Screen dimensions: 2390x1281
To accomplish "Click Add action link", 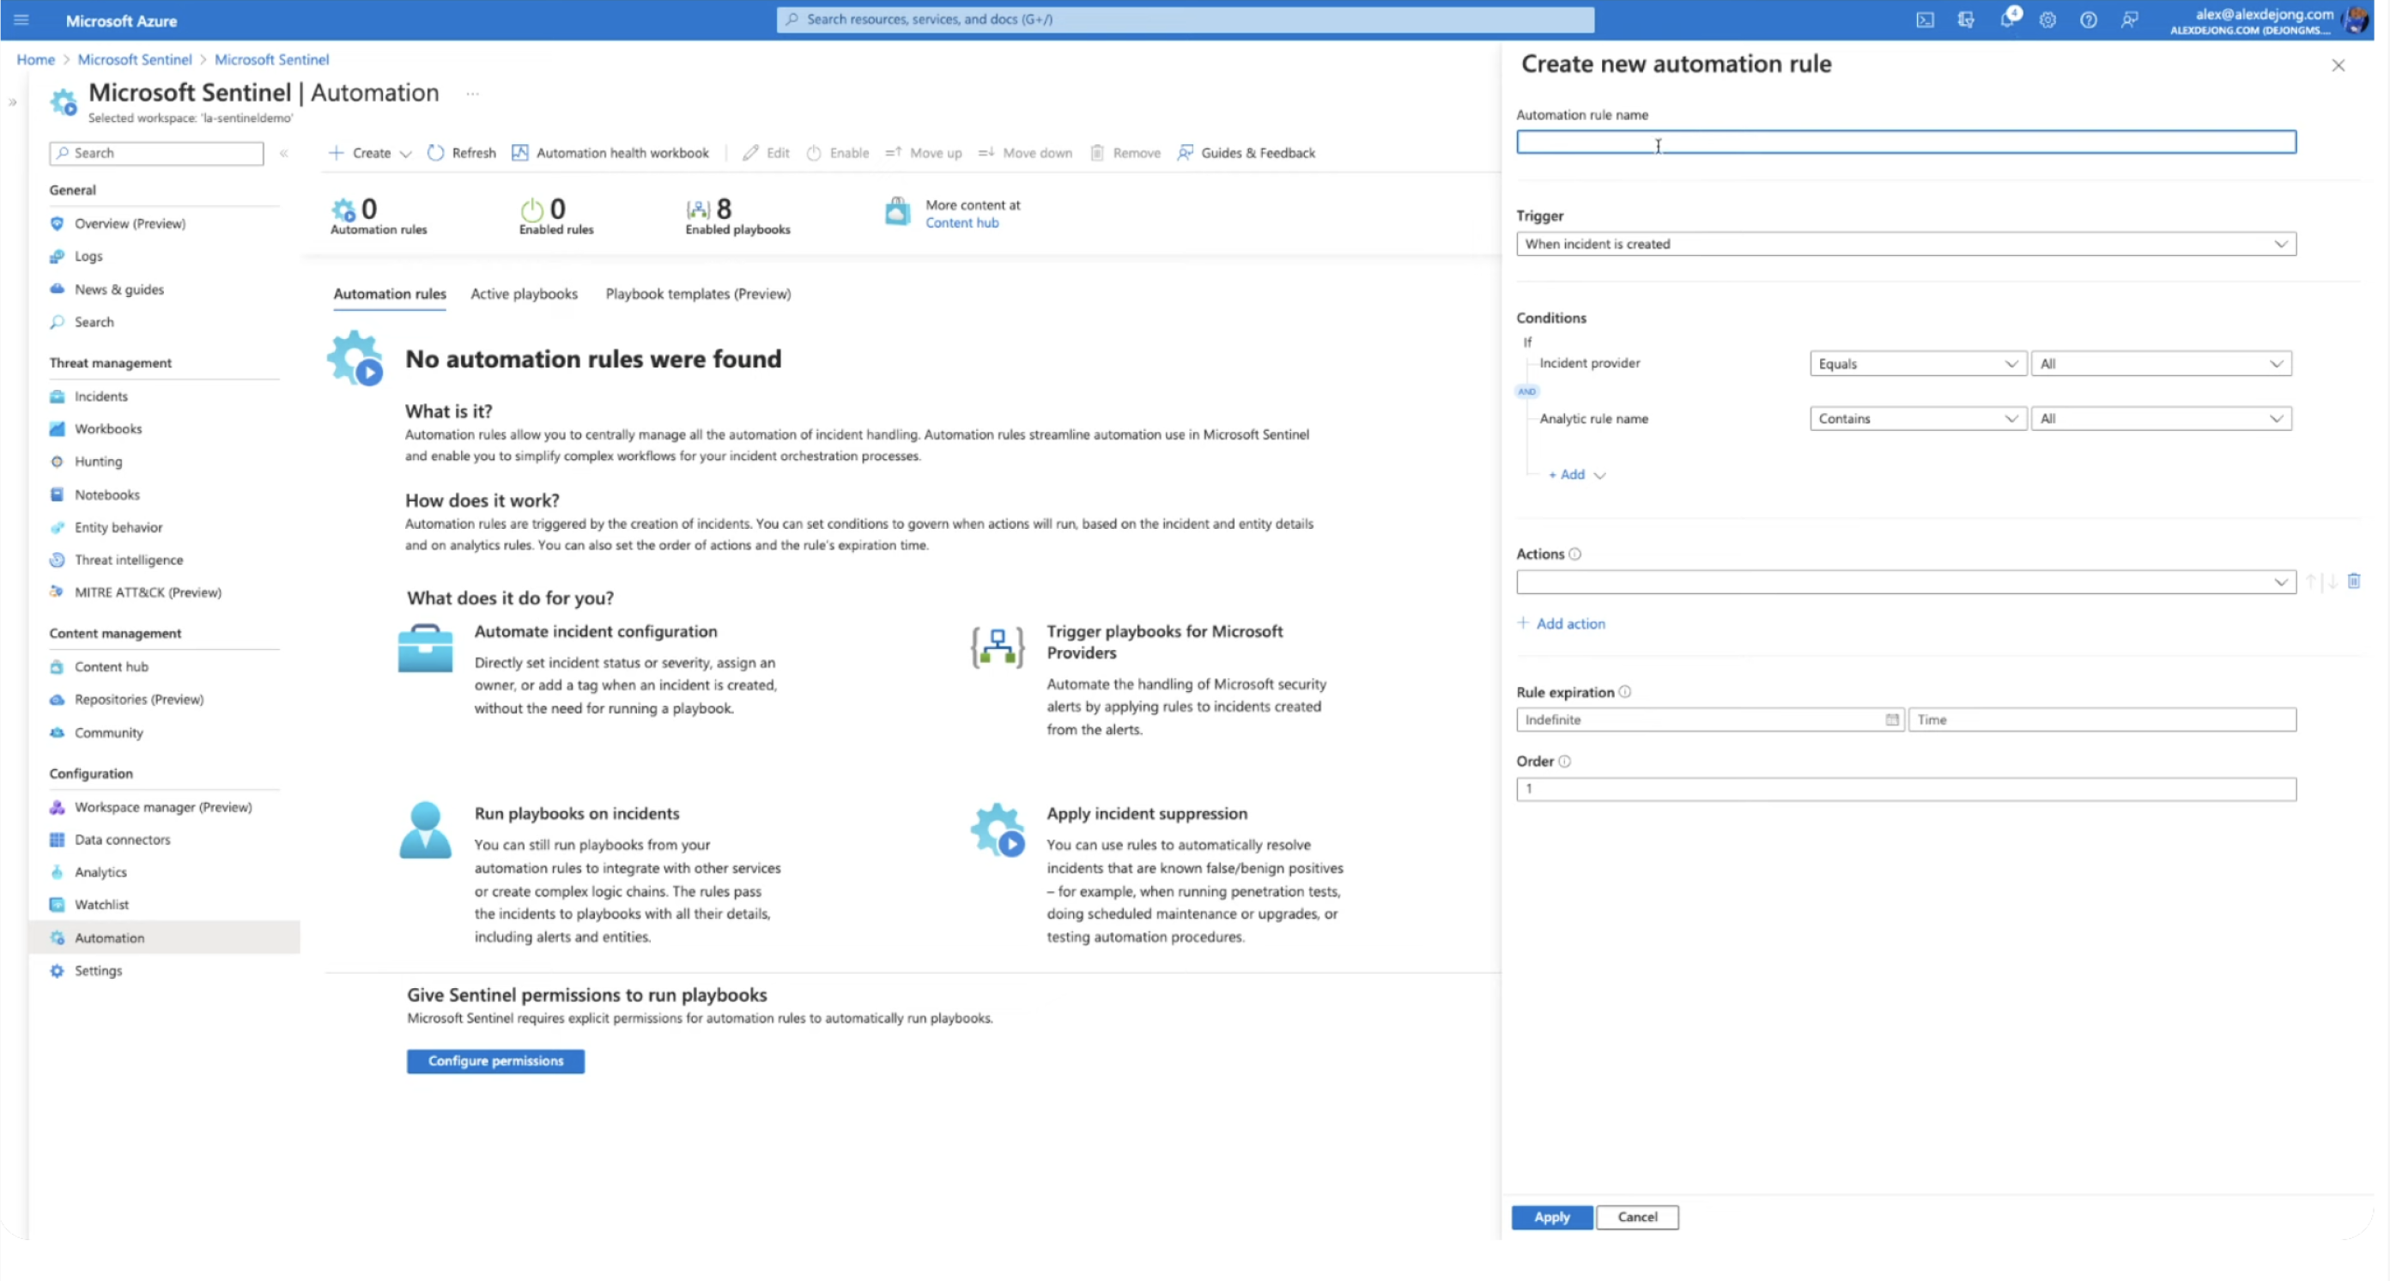I will coord(1562,624).
